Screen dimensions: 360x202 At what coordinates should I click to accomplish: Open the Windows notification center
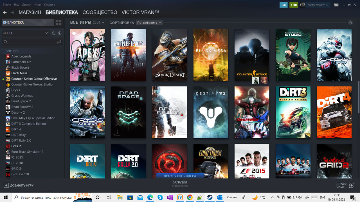[353, 198]
